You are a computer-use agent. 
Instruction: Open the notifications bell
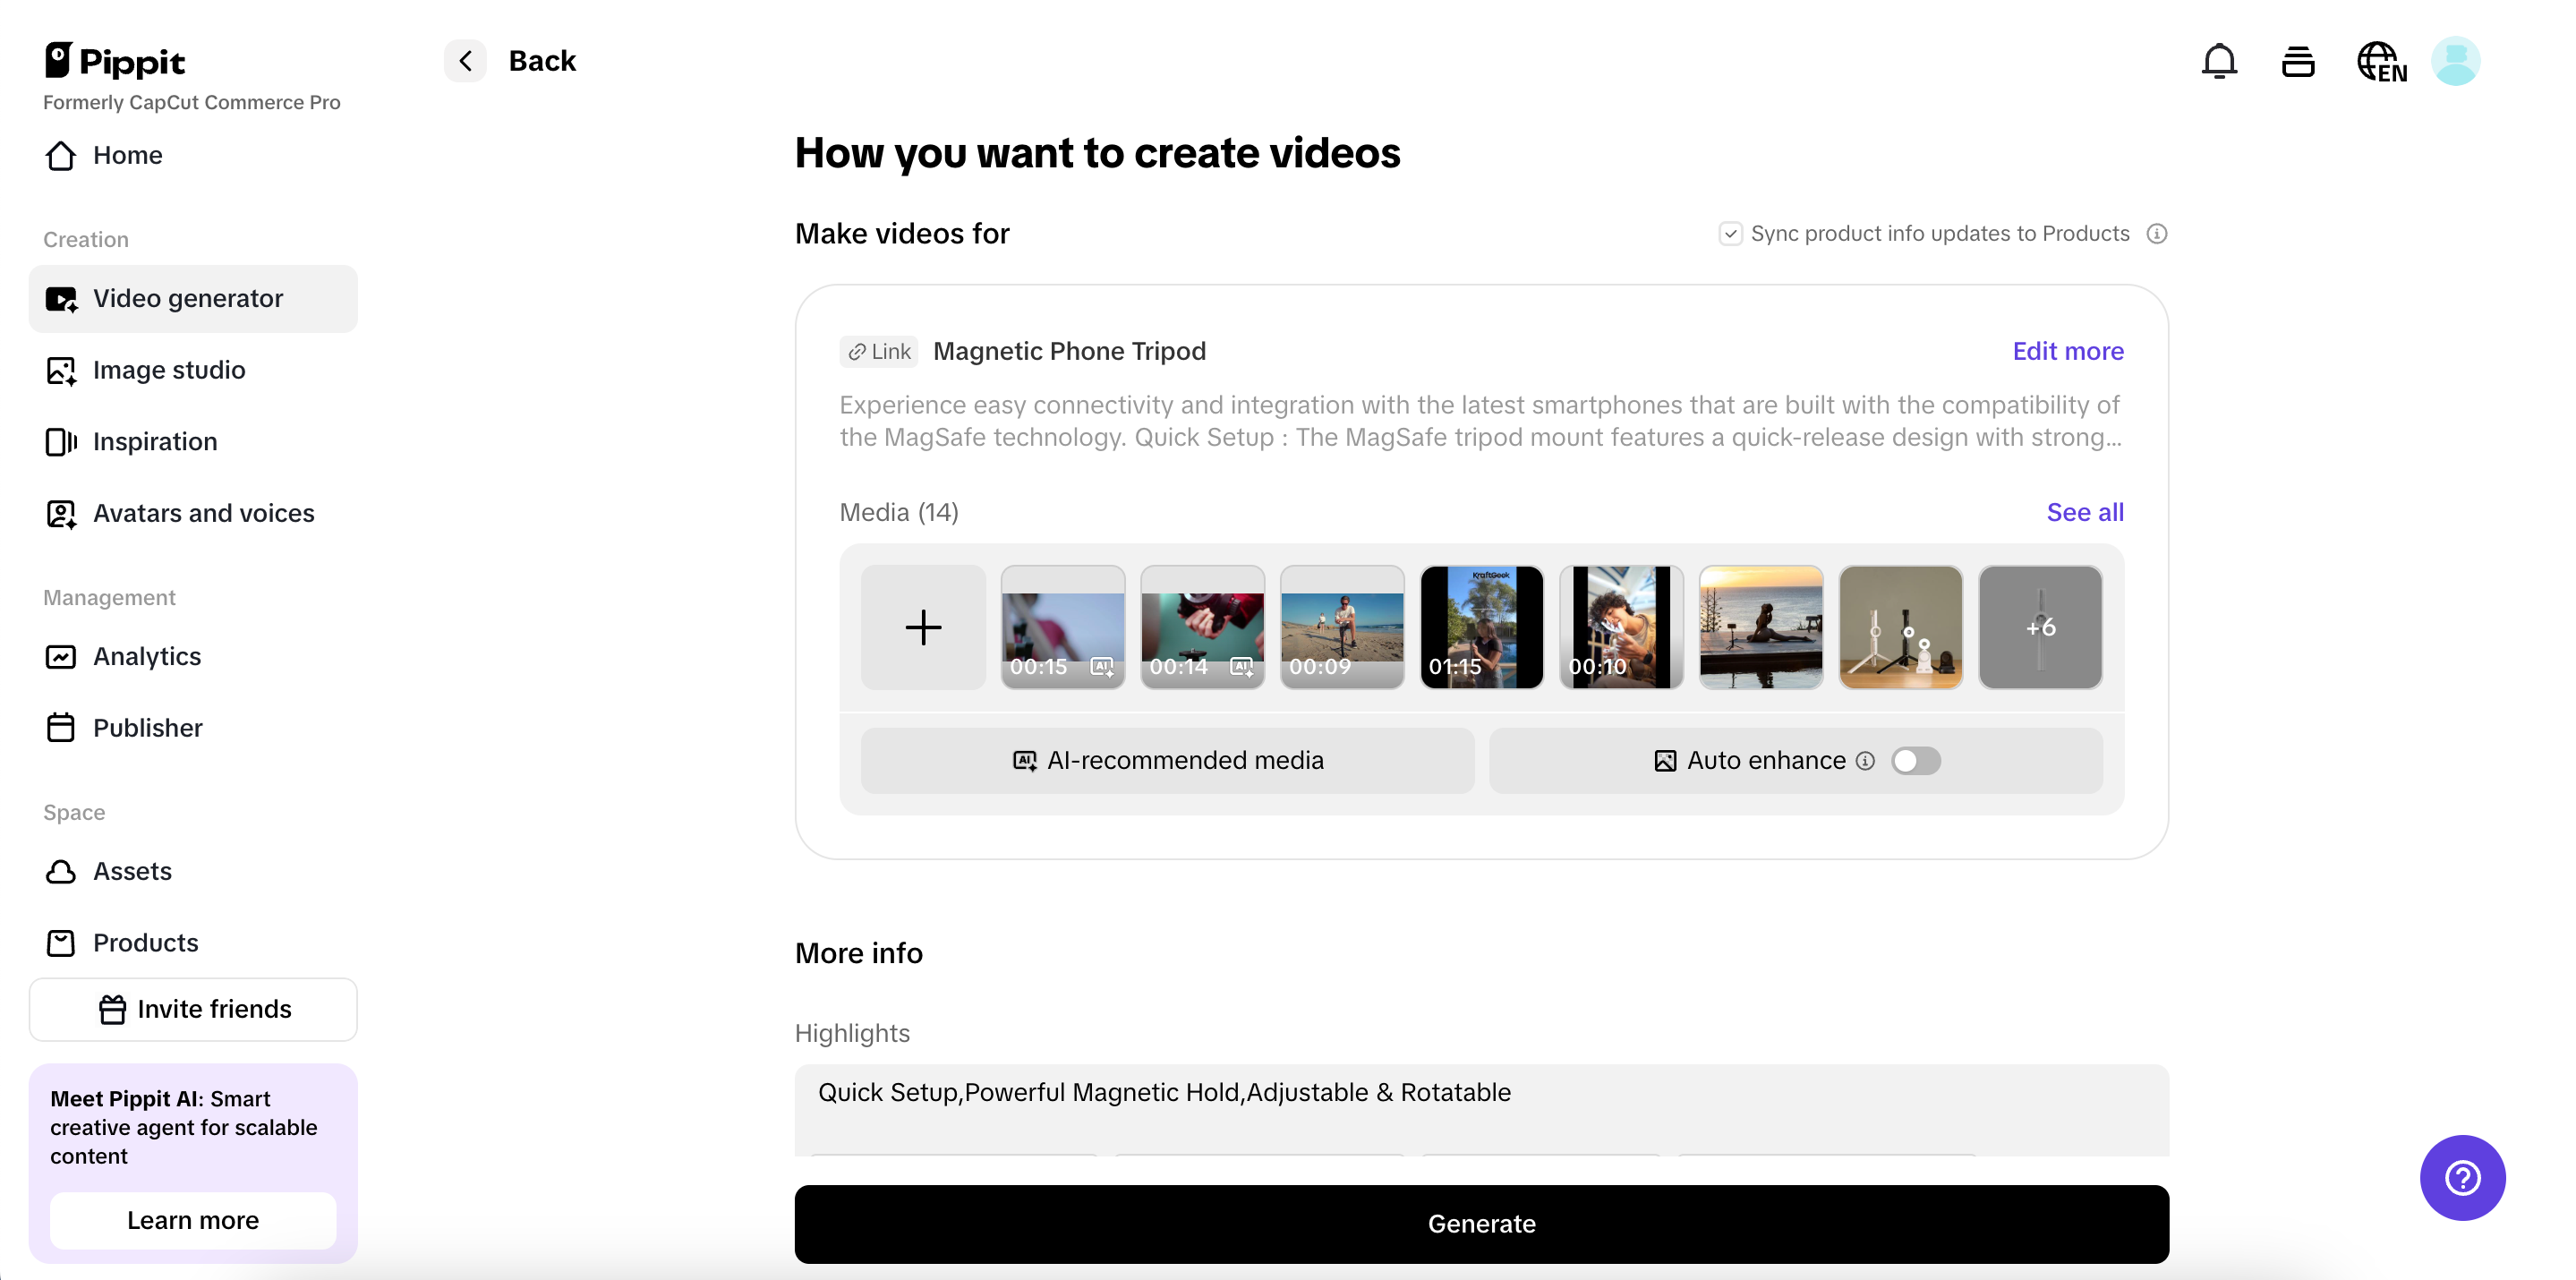click(x=2220, y=60)
